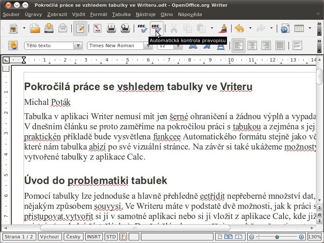Click the Cut scissors icon
This screenshot has height=243, width=324.
(174, 28)
